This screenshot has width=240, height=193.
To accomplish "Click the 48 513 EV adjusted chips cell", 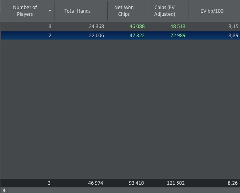I will (178, 26).
